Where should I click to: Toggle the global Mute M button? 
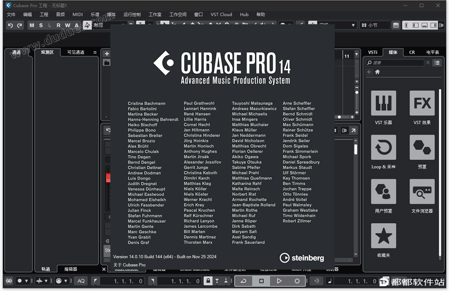click(32, 26)
